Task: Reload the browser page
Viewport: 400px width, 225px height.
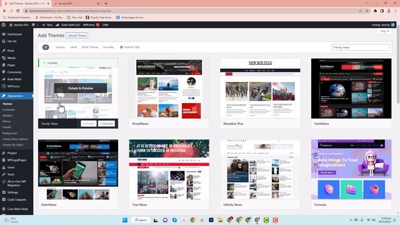Action: (x=18, y=11)
